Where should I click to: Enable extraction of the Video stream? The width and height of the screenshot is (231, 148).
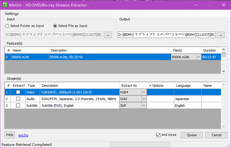point(18,92)
